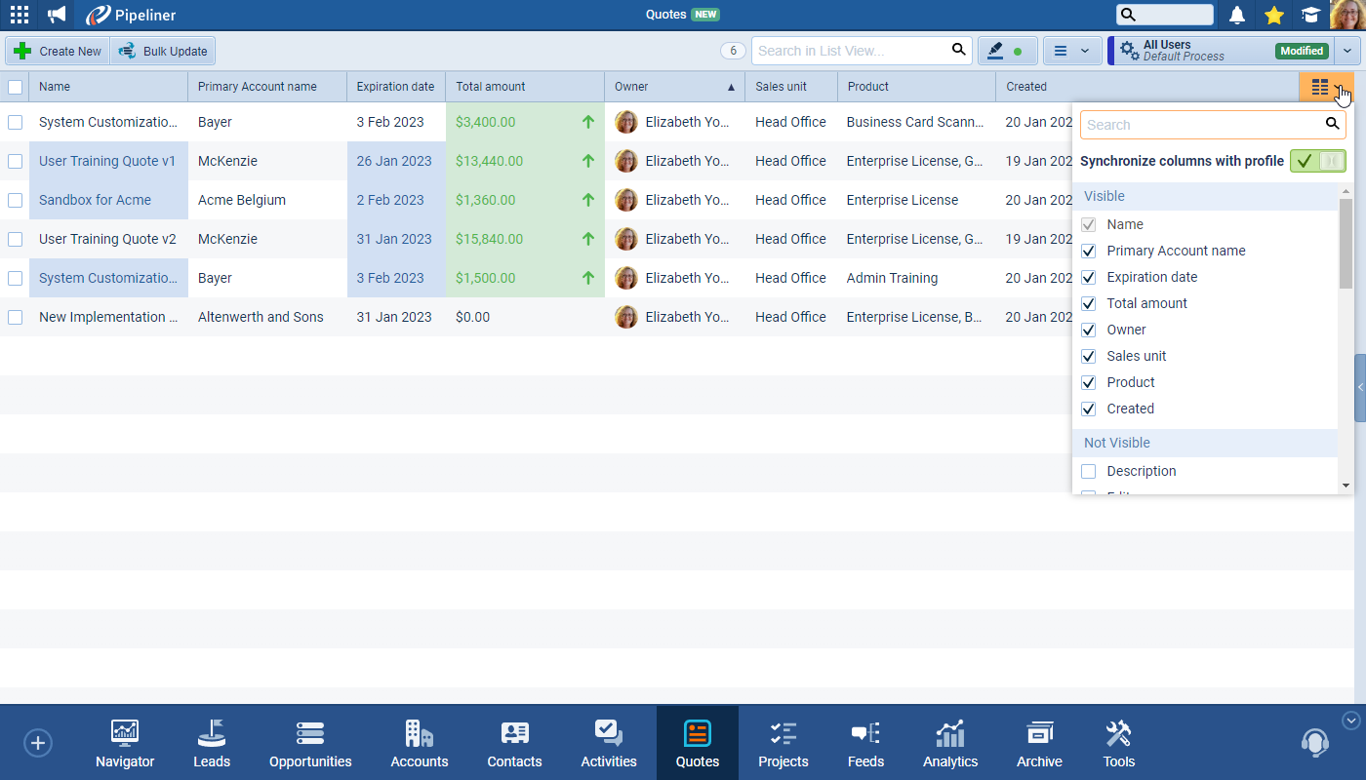The height and width of the screenshot is (780, 1366).
Task: Expand the All Users profile dropdown arrow
Action: [x=1347, y=51]
